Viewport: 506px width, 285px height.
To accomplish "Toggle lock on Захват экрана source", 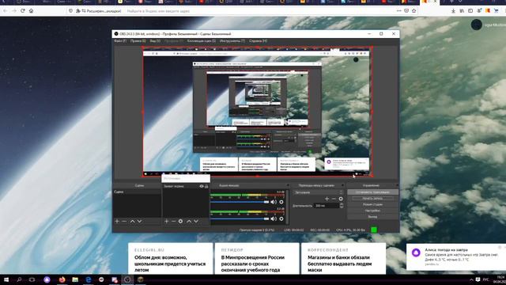I will (206, 187).
